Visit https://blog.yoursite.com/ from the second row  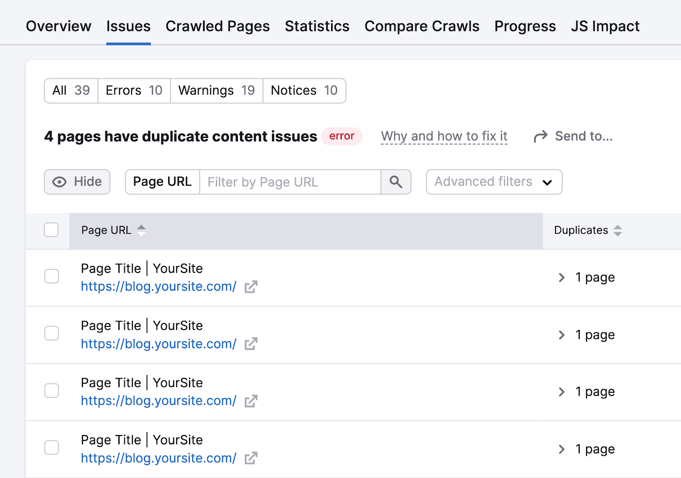tap(158, 344)
